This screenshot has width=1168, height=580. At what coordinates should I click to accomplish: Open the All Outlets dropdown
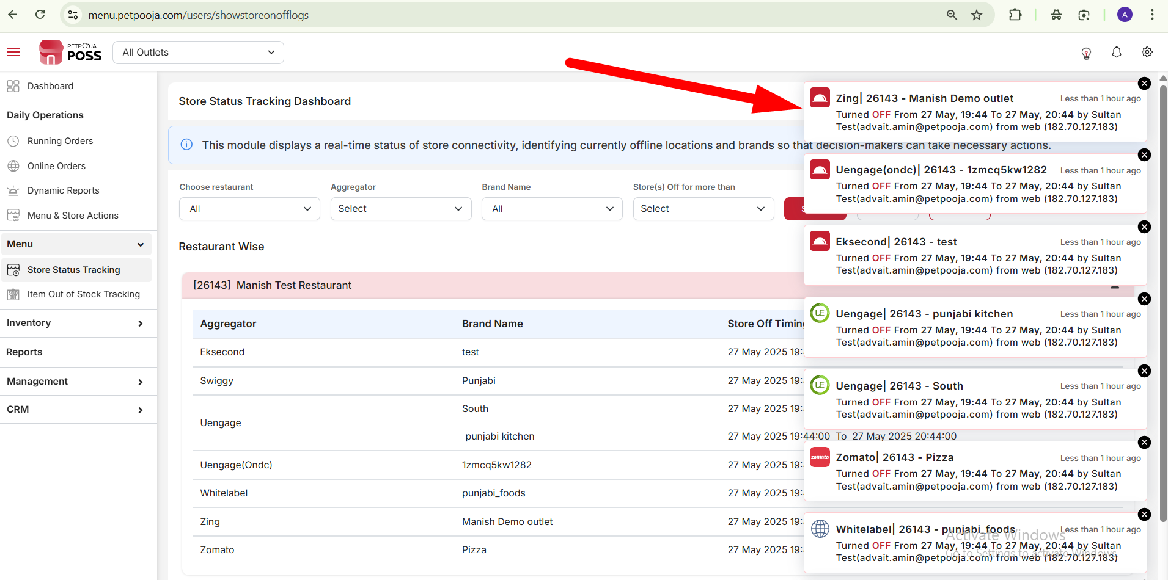coord(199,53)
